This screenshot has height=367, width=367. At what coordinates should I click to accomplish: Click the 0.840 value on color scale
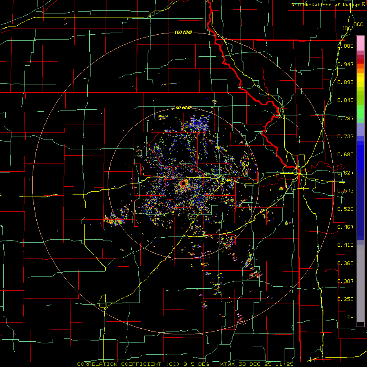pos(345,100)
